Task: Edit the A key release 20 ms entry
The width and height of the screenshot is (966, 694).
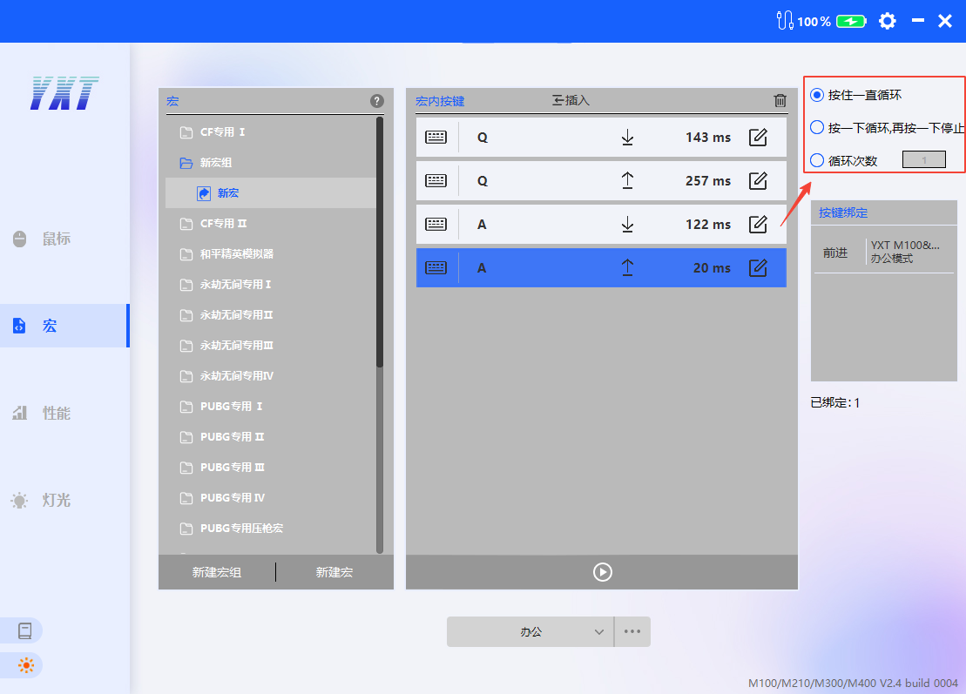Action: coord(758,268)
